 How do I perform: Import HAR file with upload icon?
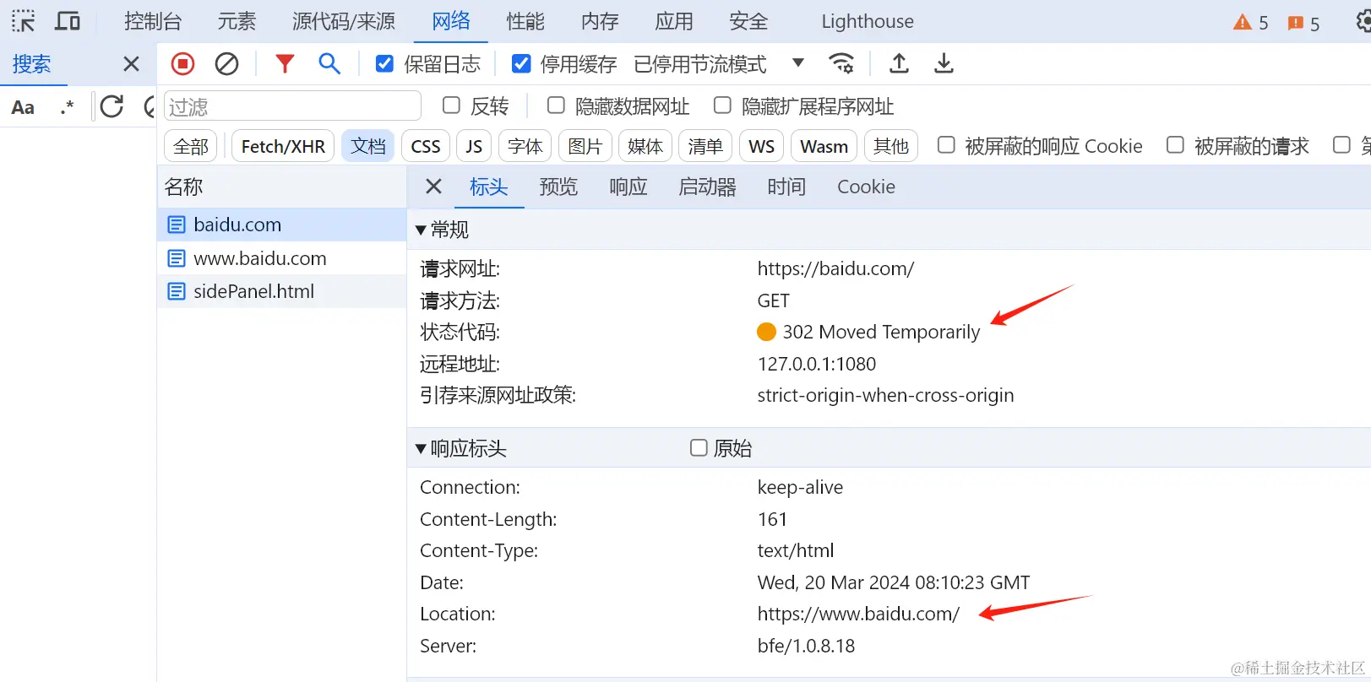900,63
